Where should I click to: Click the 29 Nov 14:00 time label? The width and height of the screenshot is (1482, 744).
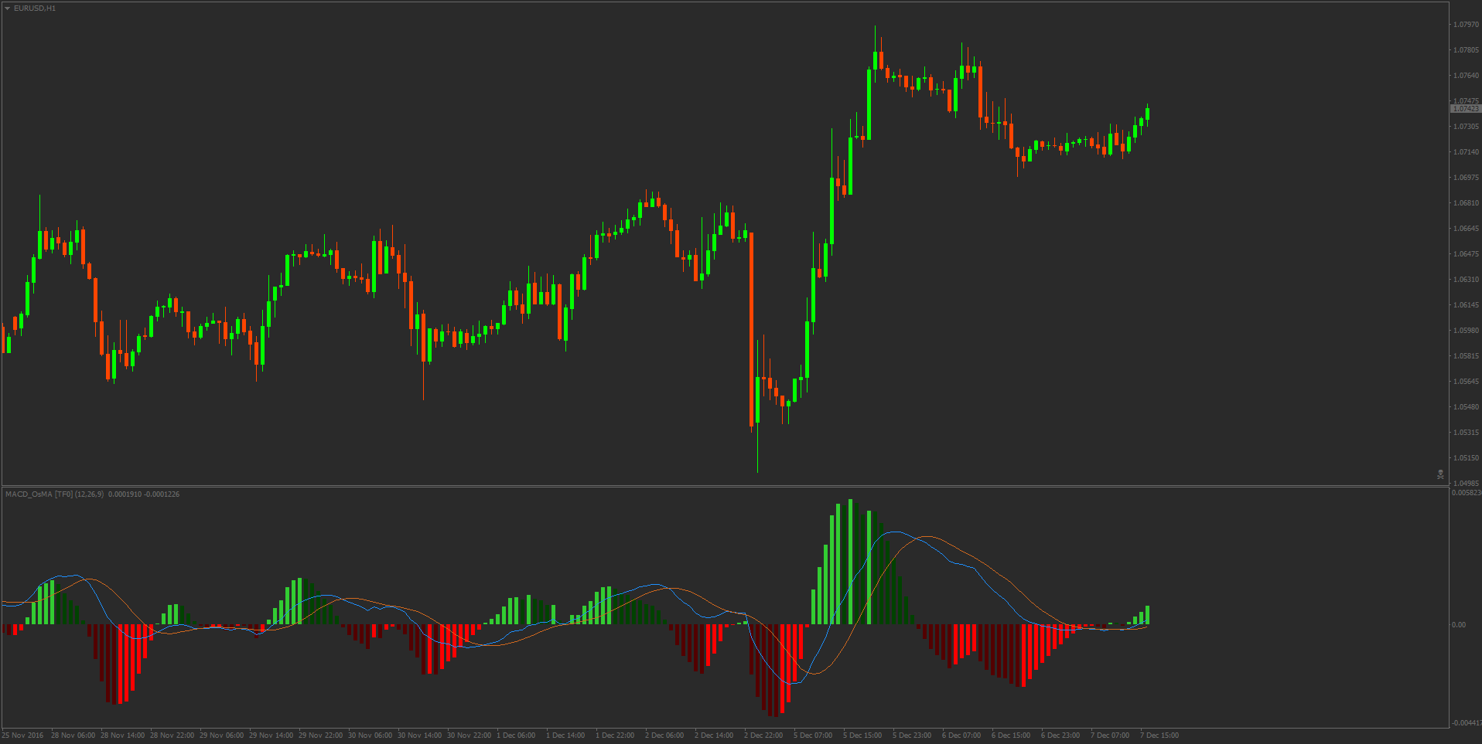[271, 736]
